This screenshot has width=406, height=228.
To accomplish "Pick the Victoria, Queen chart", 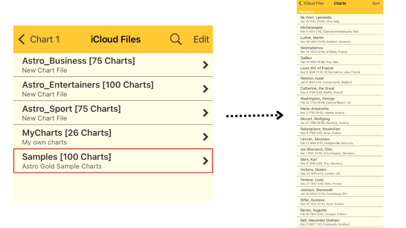I will [x=340, y=171].
